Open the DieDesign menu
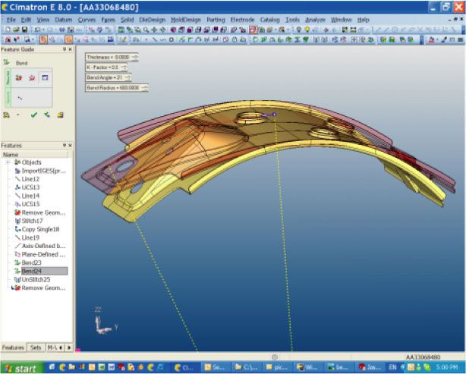The height and width of the screenshot is (374, 466). (152, 20)
